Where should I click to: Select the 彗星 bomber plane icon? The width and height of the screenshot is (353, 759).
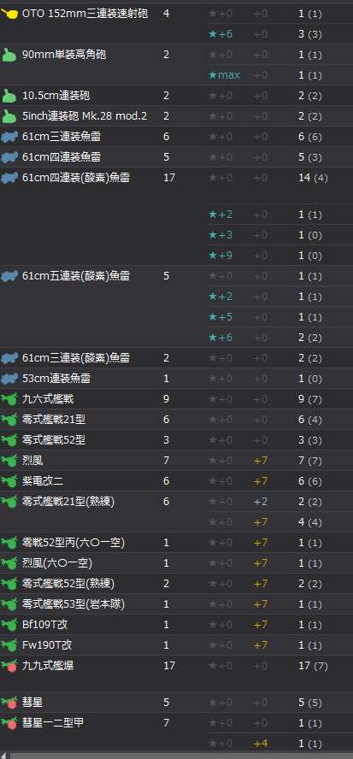9,703
